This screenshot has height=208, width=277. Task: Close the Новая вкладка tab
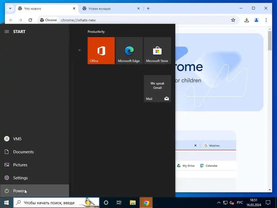click(138, 8)
